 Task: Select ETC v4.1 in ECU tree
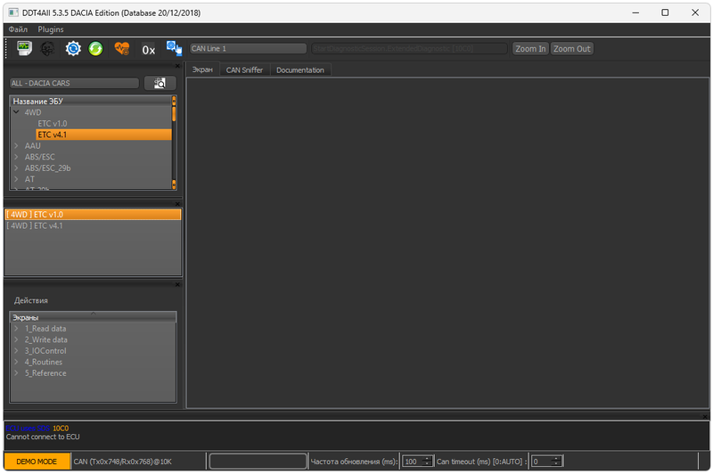pos(103,135)
